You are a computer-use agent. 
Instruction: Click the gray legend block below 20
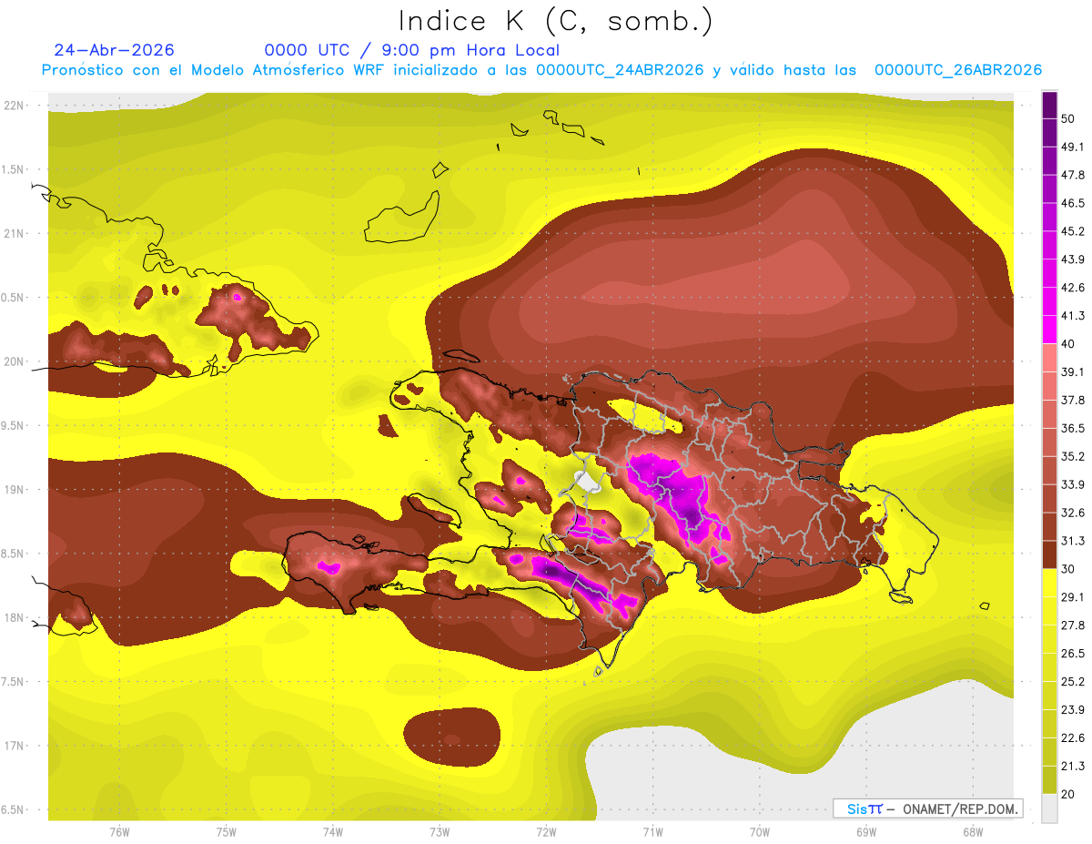1049,808
